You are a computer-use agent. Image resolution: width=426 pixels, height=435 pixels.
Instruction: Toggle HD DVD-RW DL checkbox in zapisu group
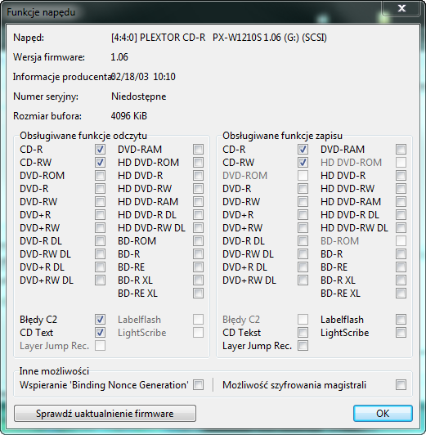(x=401, y=228)
